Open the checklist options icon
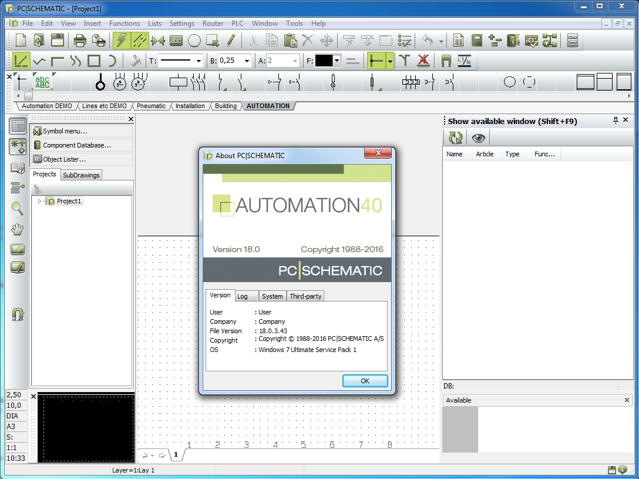This screenshot has height=479, width=639. (x=405, y=41)
